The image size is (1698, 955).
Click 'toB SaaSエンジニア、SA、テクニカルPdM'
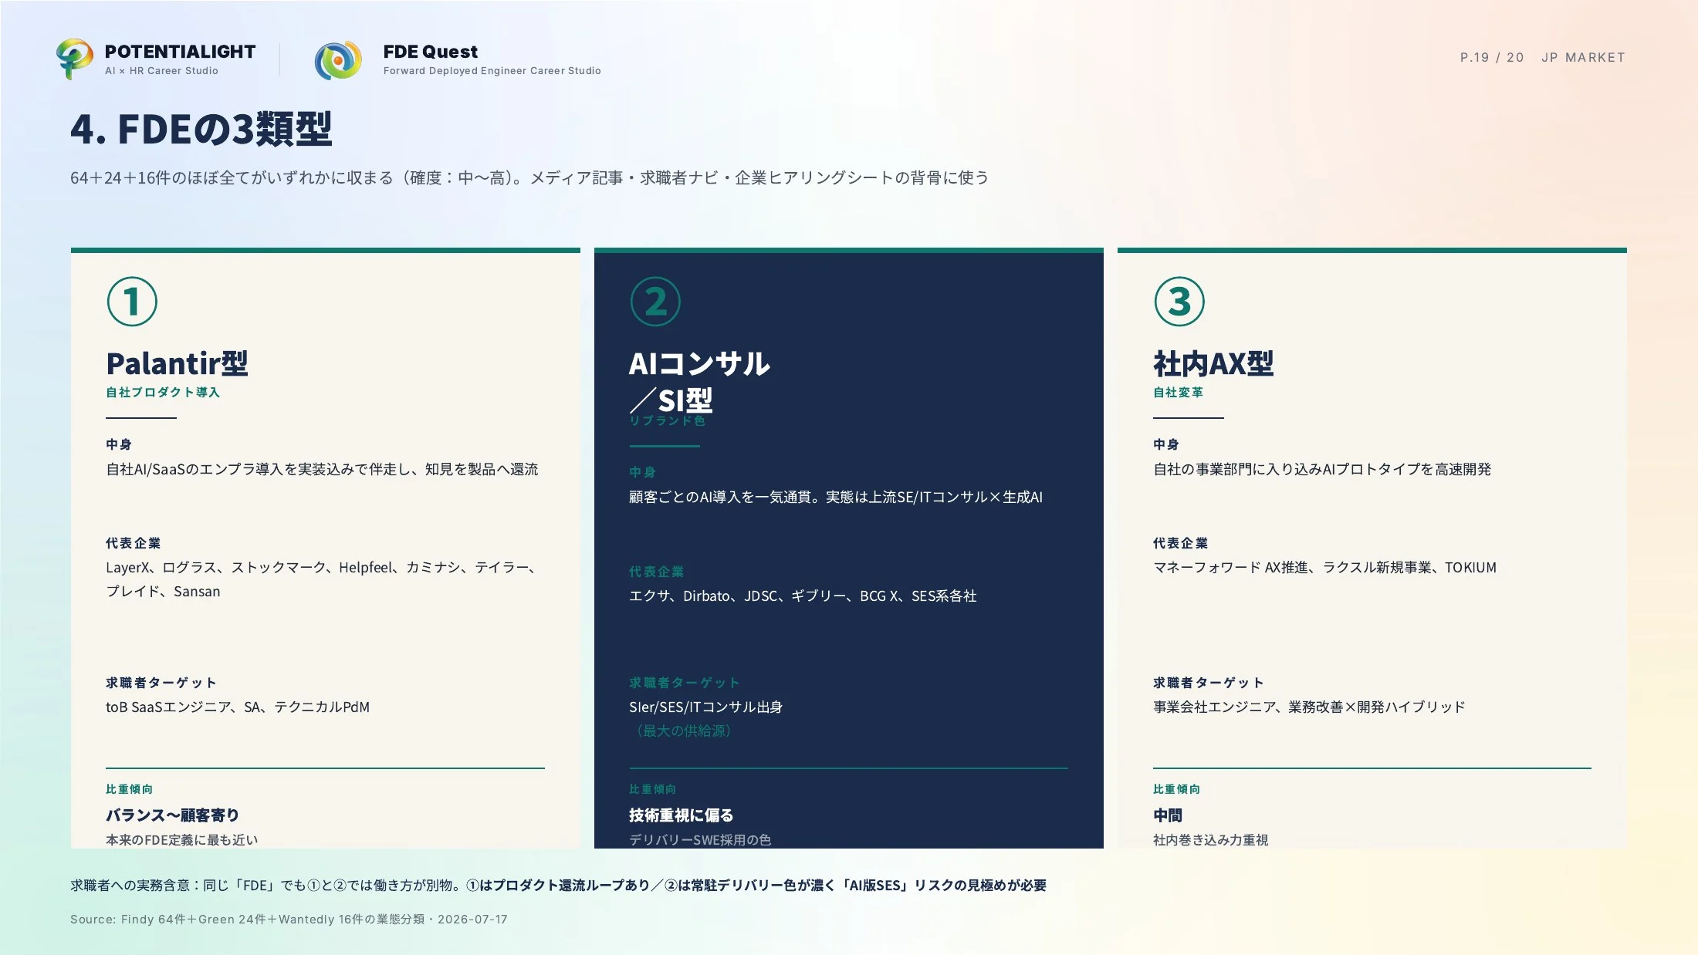pos(238,707)
